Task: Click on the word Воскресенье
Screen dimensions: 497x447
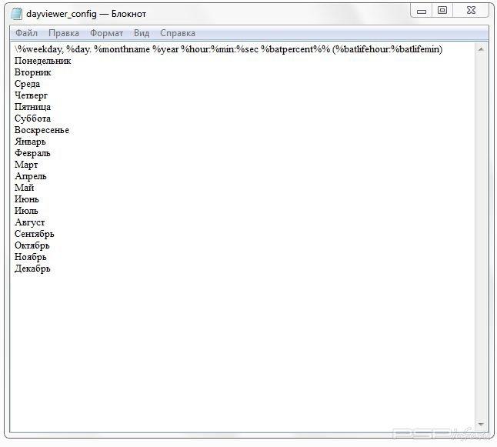Action: click(x=42, y=130)
